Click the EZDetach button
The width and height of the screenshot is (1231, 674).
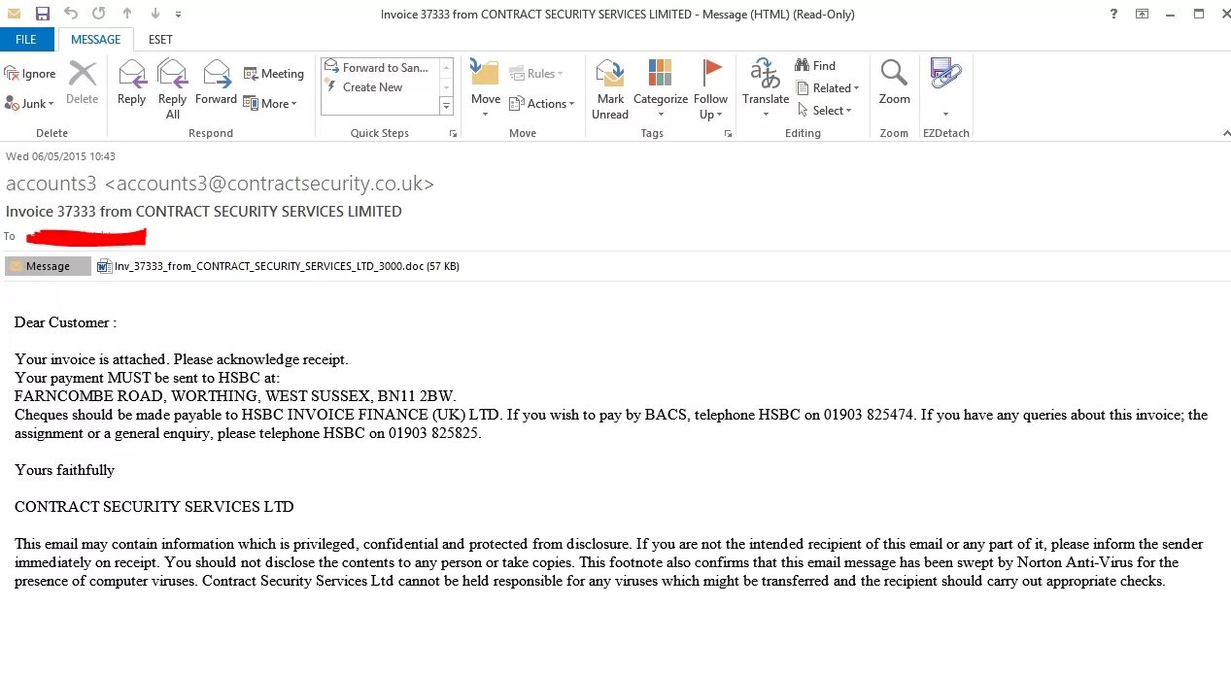[x=945, y=74]
